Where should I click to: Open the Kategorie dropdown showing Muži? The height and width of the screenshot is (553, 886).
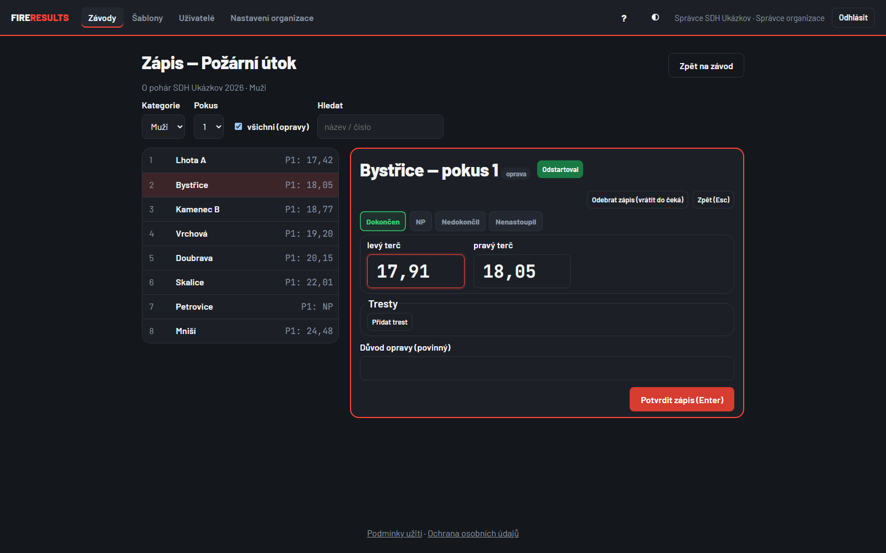[163, 127]
